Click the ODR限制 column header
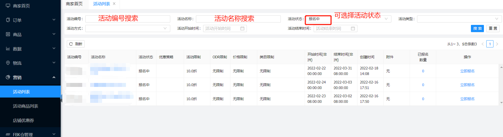The height and width of the screenshot is (137, 503). coord(220,57)
